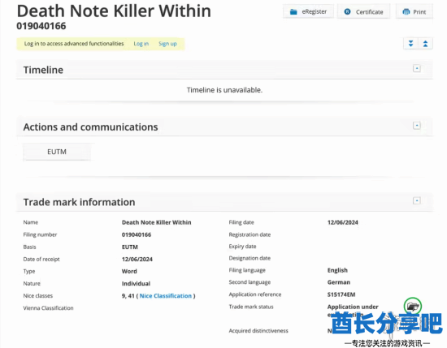The image size is (447, 348).
Task: Click the eRegister folder icon
Action: coord(293,11)
